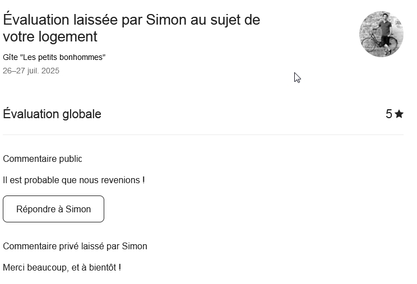417x284 pixels.
Task: Click the divider line under Évaluation globale
Action: [203, 135]
